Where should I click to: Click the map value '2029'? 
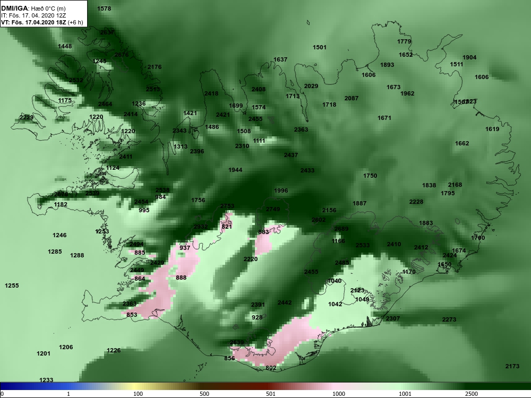(x=311, y=86)
